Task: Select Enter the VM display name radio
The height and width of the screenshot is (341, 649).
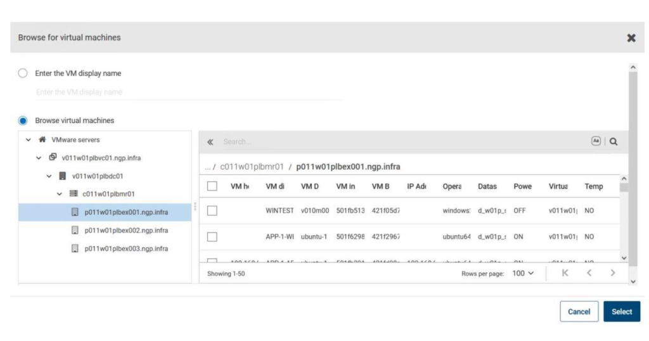Action: [23, 74]
